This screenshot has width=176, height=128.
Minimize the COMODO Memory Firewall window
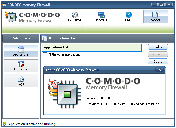tap(154, 5)
